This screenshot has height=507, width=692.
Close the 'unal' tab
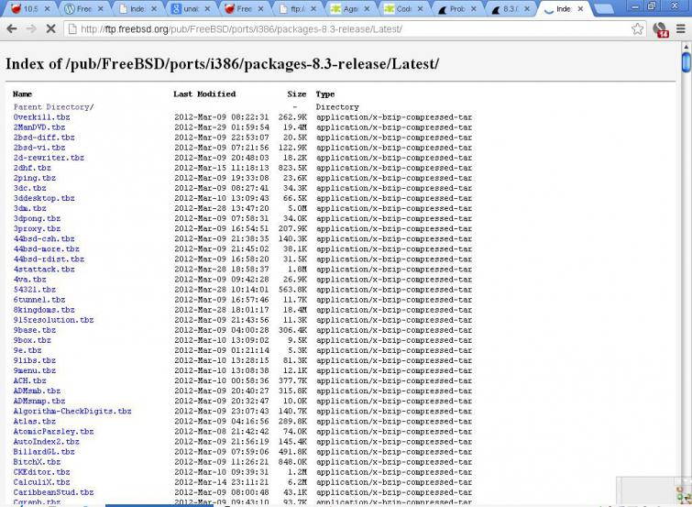pos(207,8)
